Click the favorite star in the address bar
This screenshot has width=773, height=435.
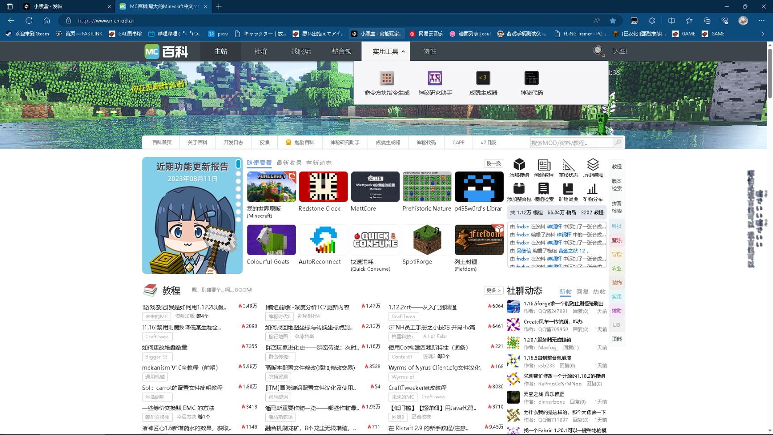[x=613, y=21]
